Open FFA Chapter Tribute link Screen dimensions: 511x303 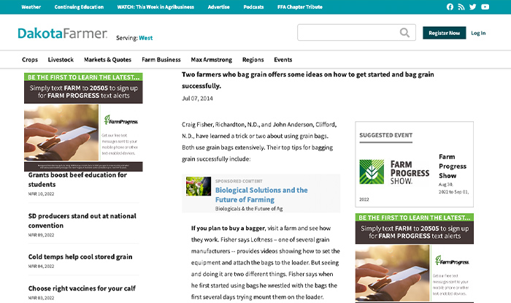(300, 7)
